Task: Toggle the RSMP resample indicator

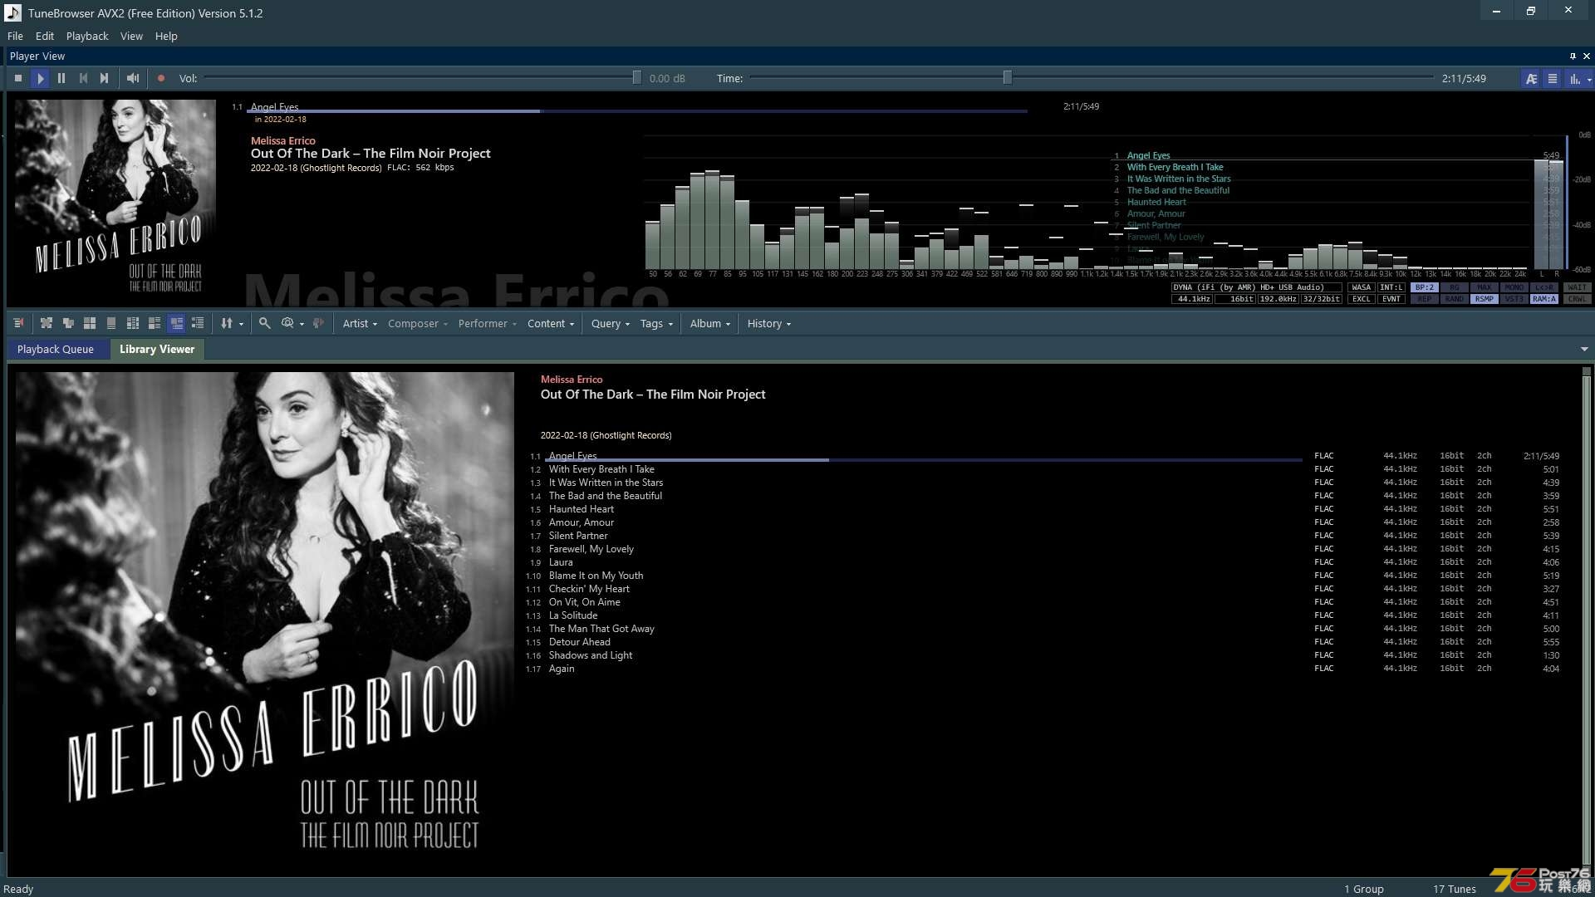Action: click(x=1485, y=299)
